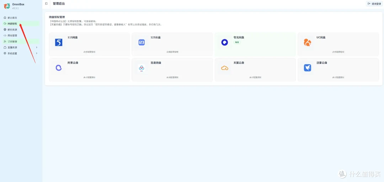Click the 百度网盘 card title
This screenshot has height=182, width=384.
pos(156,63)
